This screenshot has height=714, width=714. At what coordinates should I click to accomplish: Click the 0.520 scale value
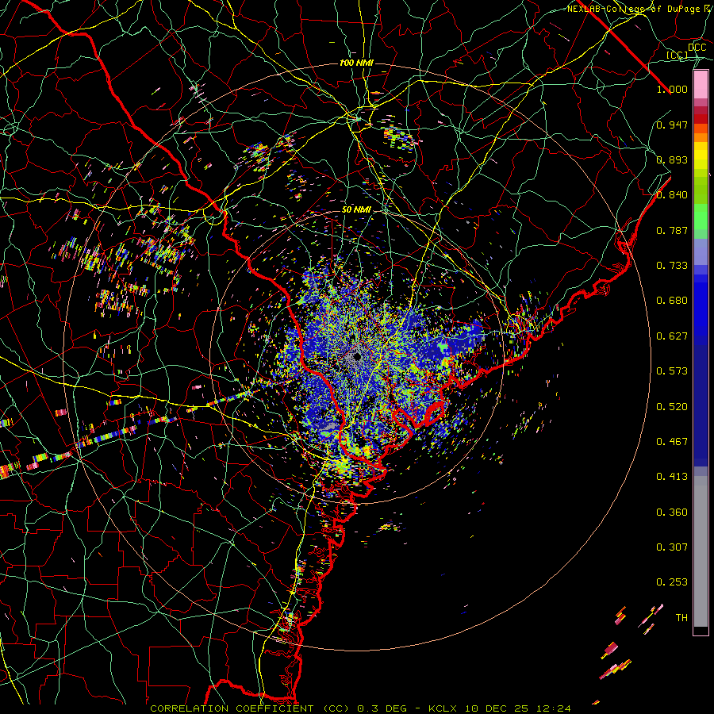pyautogui.click(x=672, y=407)
